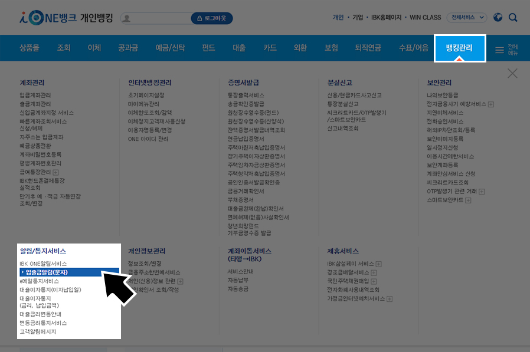
Task: Go to 기업 banking link
Action: point(358,17)
